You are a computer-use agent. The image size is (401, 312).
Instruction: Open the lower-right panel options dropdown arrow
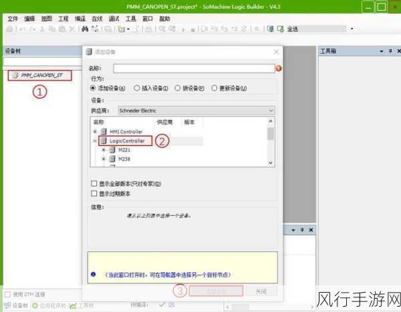click(293, 230)
